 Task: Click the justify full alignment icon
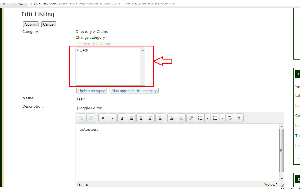131,118
